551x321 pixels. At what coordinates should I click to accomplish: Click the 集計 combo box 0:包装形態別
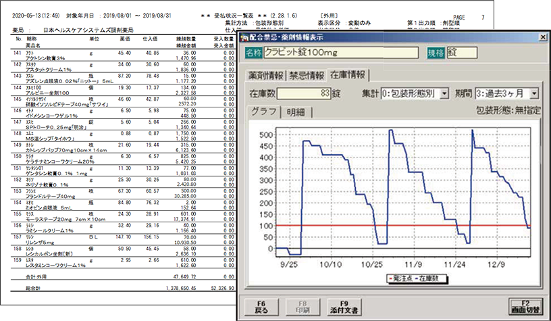415,94
